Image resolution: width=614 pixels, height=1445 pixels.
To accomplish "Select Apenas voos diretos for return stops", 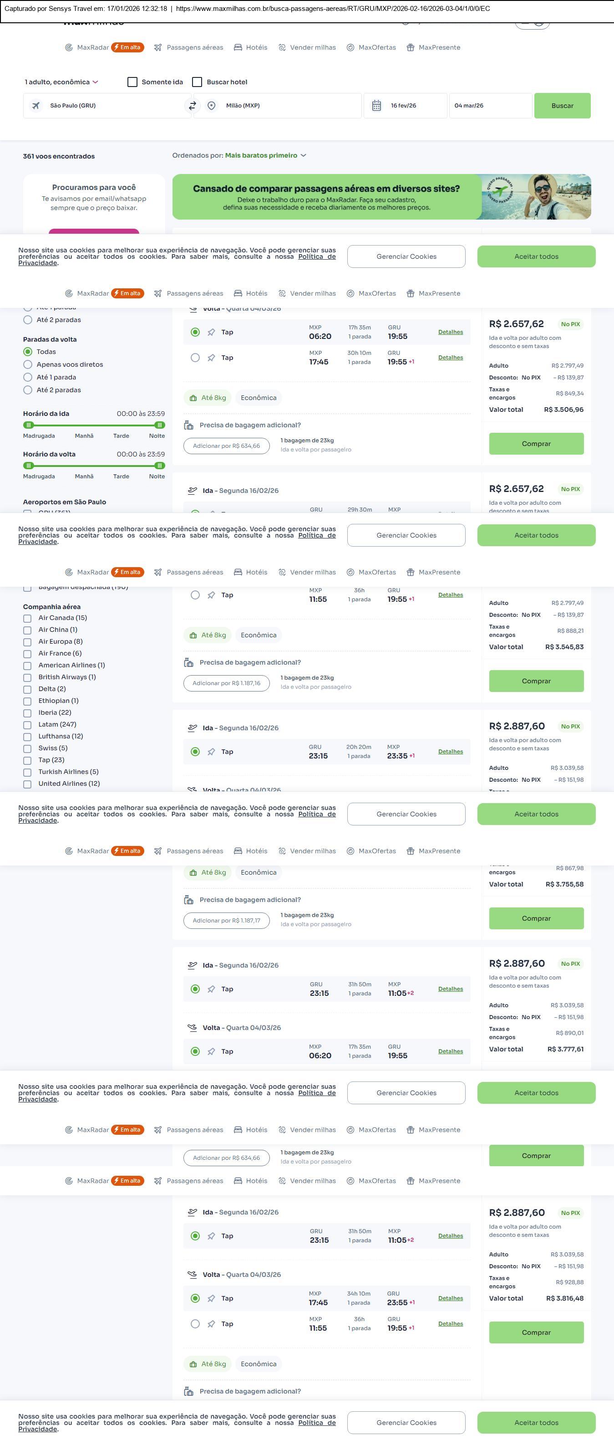I will [27, 364].
